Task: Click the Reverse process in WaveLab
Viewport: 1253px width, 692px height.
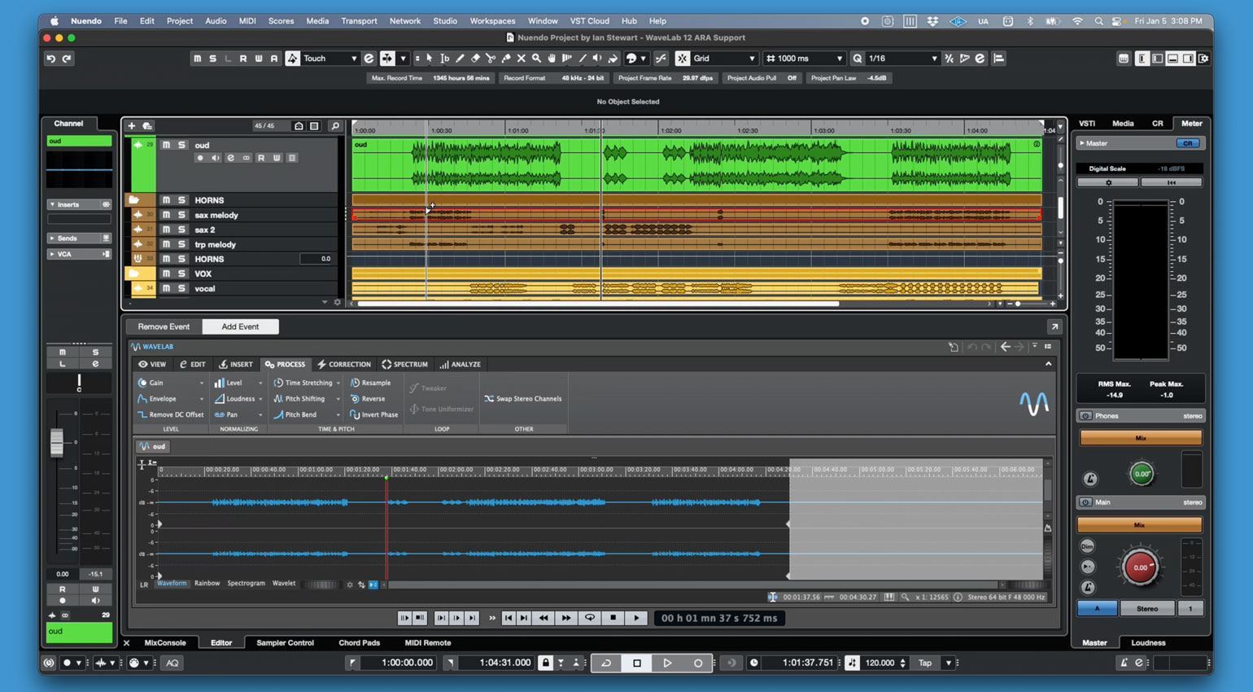Action: coord(368,399)
